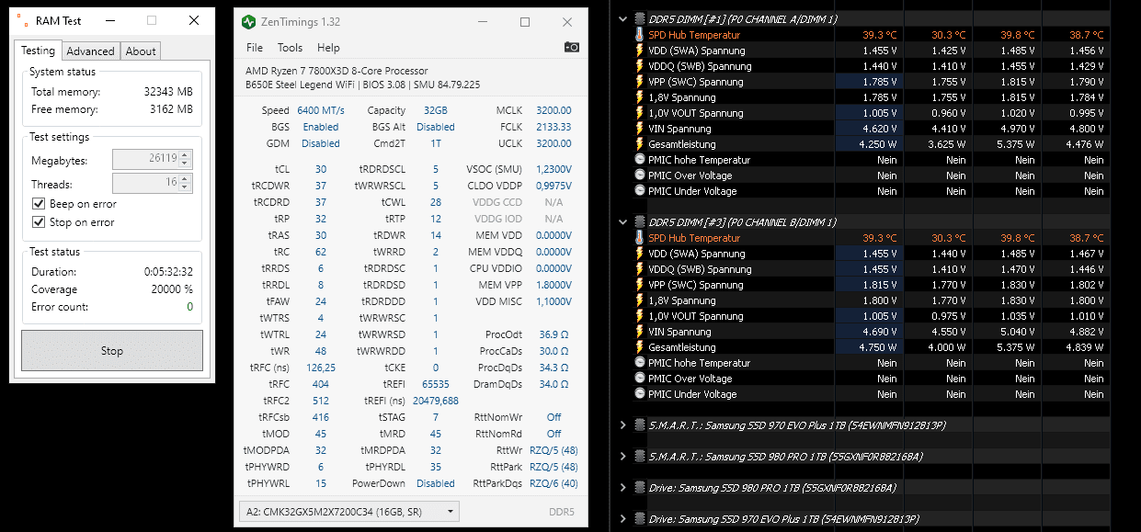Viewport: 1141px width, 532px height.
Task: Click DIMM #1 PMIC Over Voltage status icon
Action: pyautogui.click(x=639, y=175)
